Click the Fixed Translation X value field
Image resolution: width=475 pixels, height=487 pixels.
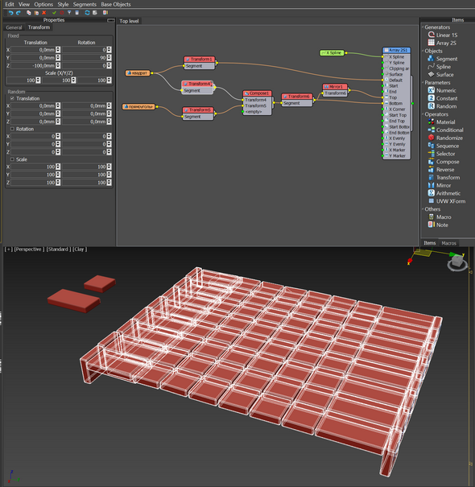33,50
